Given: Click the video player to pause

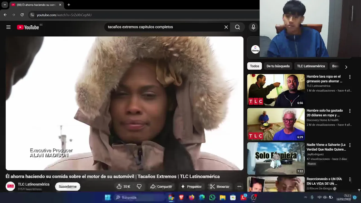Looking at the screenshot, I should pyautogui.click(x=124, y=103).
